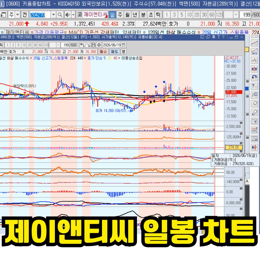The image size is (260, 260).
Task: Click the speaker sound icon
Action: pyautogui.click(x=68, y=15)
